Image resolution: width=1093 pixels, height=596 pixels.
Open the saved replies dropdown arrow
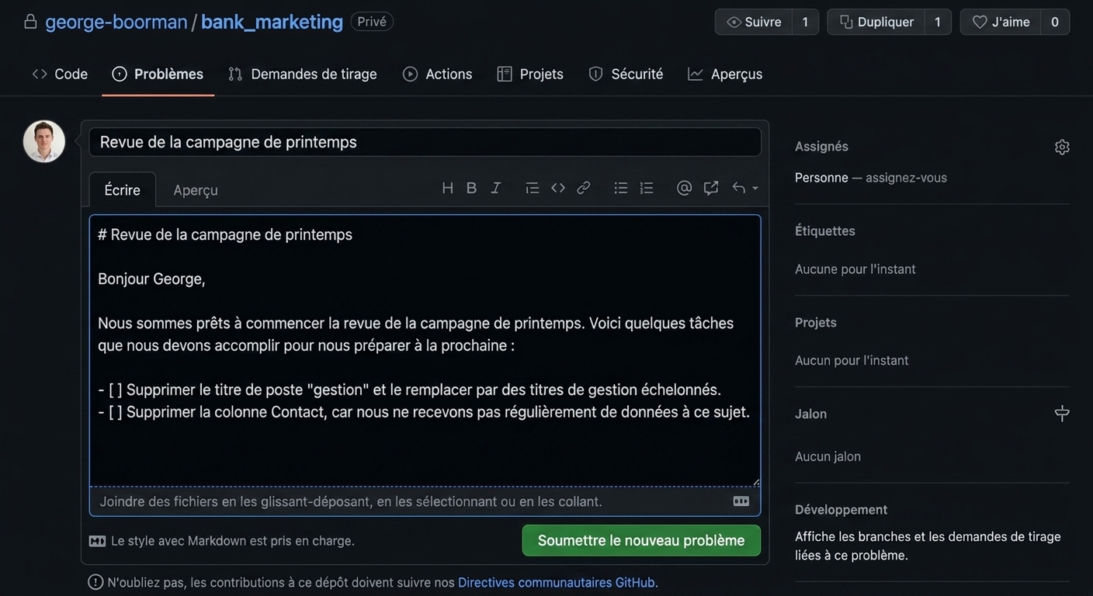pos(755,189)
